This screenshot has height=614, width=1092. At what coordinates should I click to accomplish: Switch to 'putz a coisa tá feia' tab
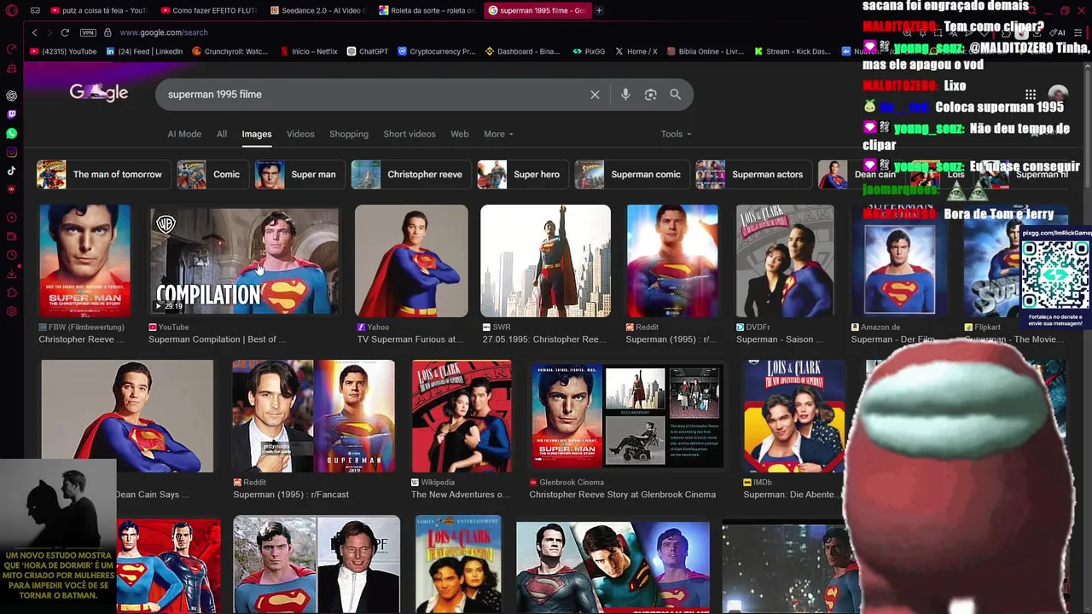[x=98, y=10]
